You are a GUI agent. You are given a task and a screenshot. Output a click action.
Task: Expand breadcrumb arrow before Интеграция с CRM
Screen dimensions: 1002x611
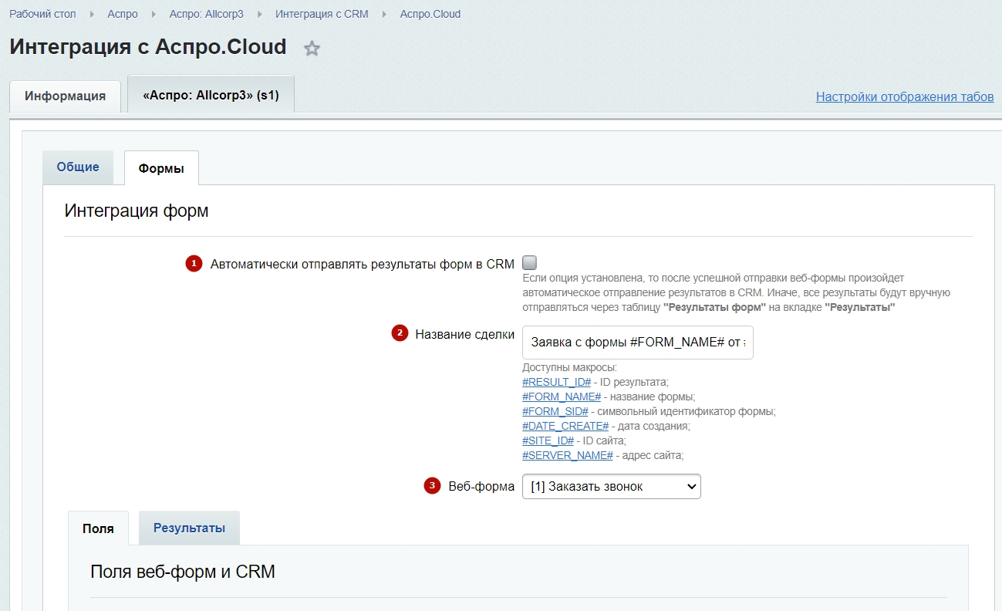(x=259, y=14)
